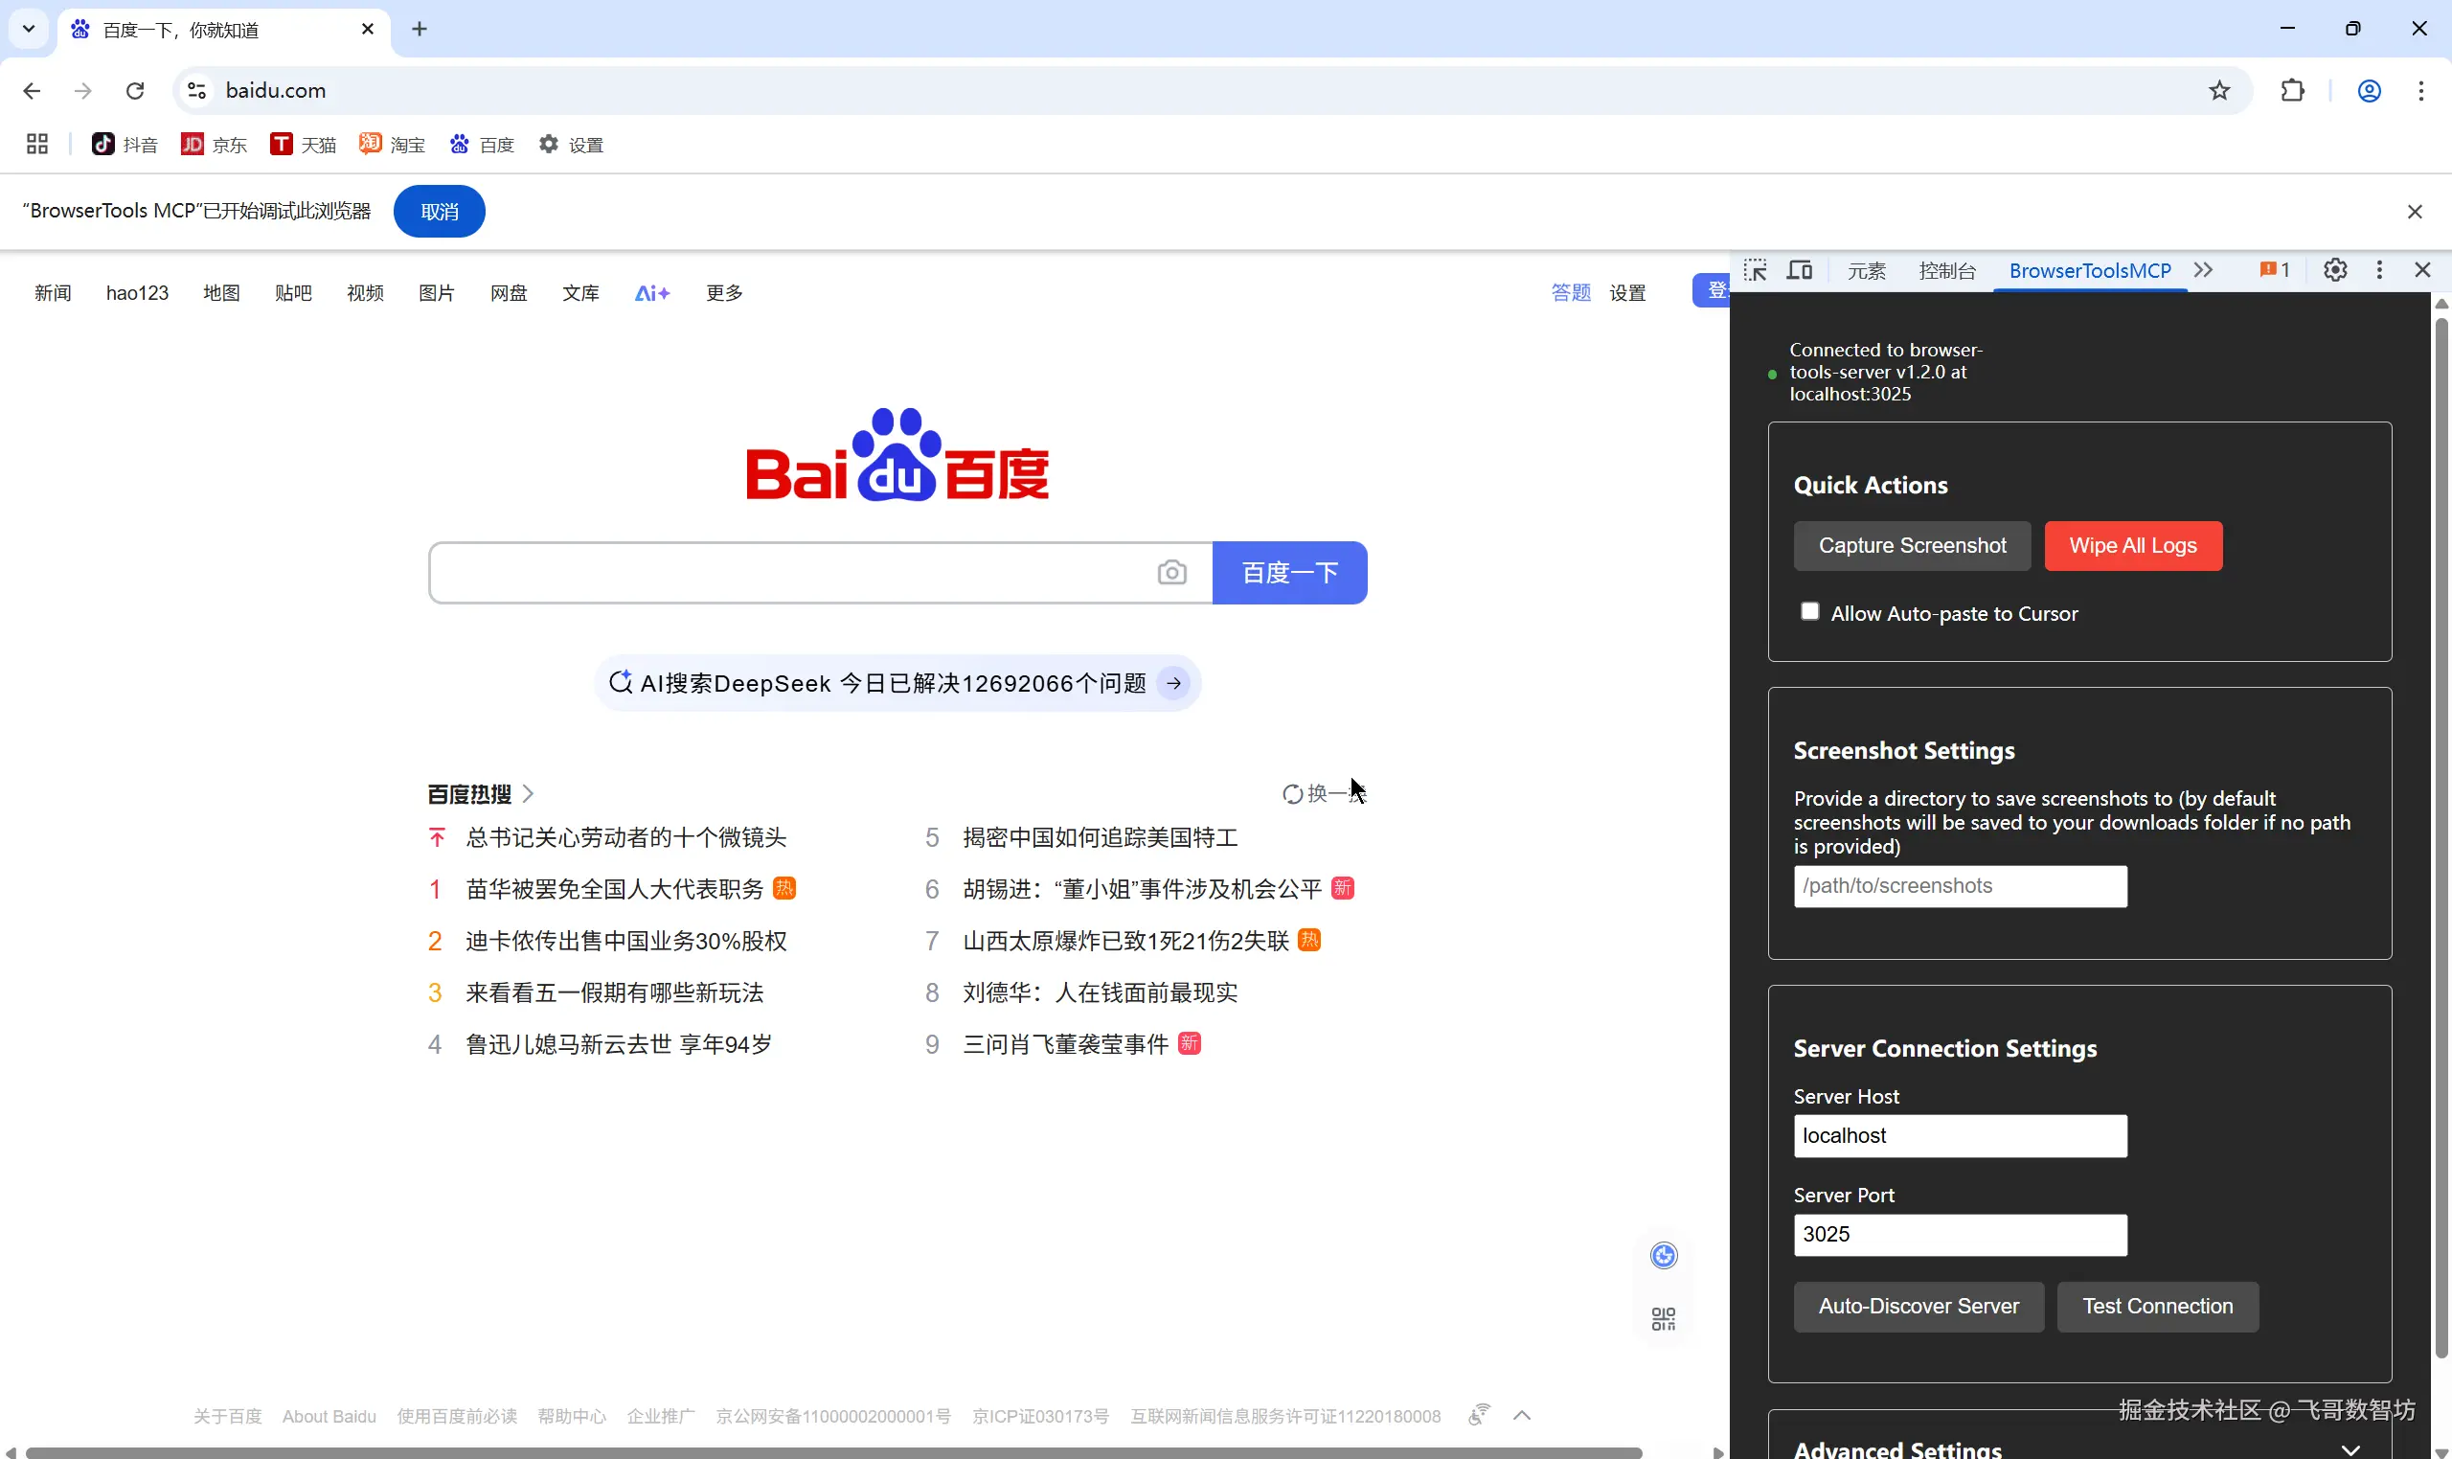Click the Server Port field
This screenshot has height=1459, width=2452.
(1960, 1234)
